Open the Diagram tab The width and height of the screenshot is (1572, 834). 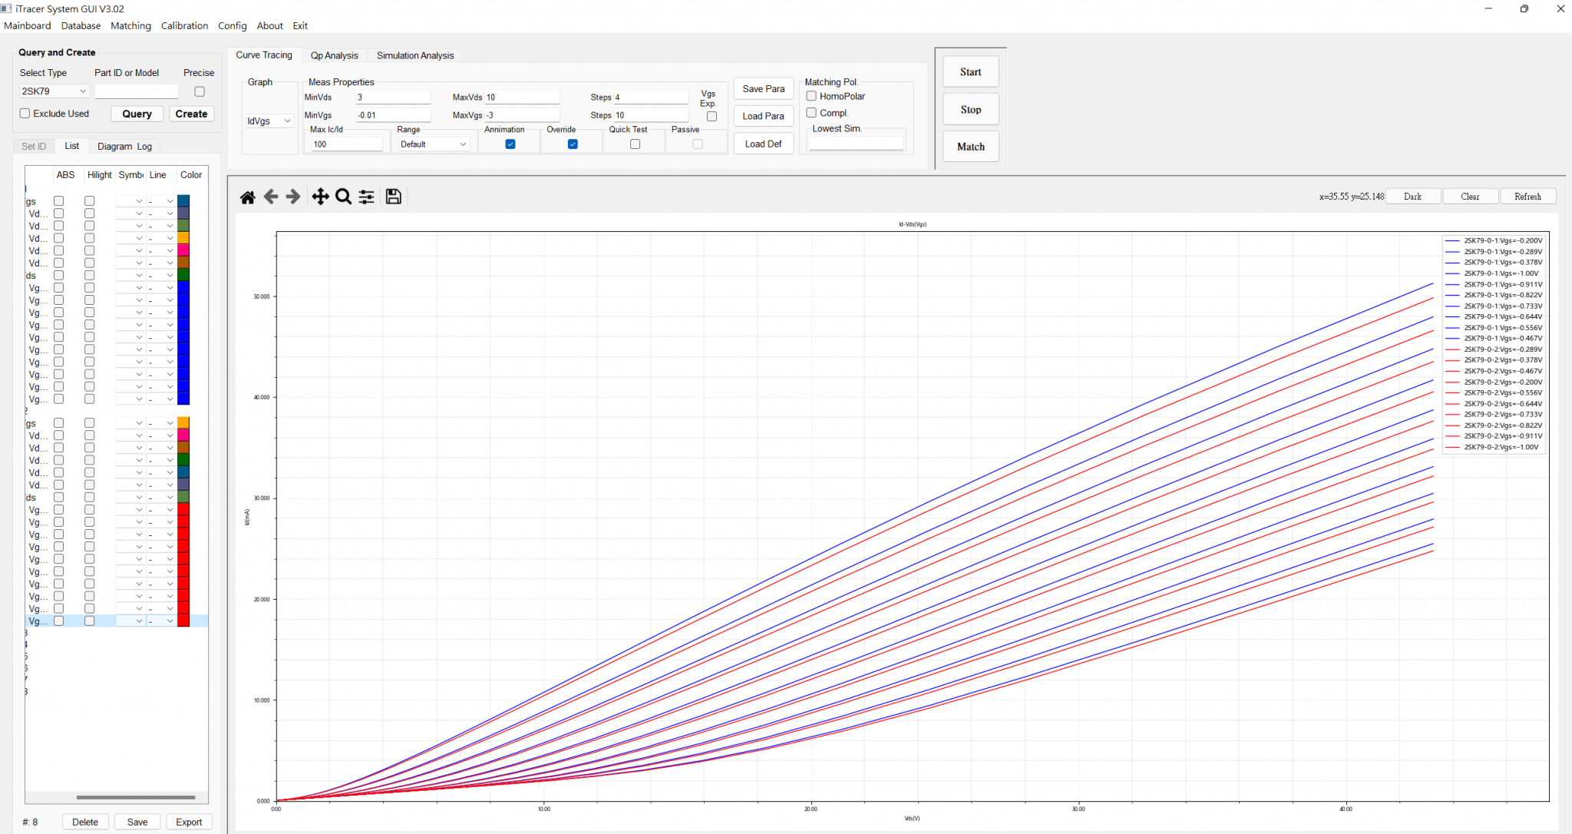point(114,146)
